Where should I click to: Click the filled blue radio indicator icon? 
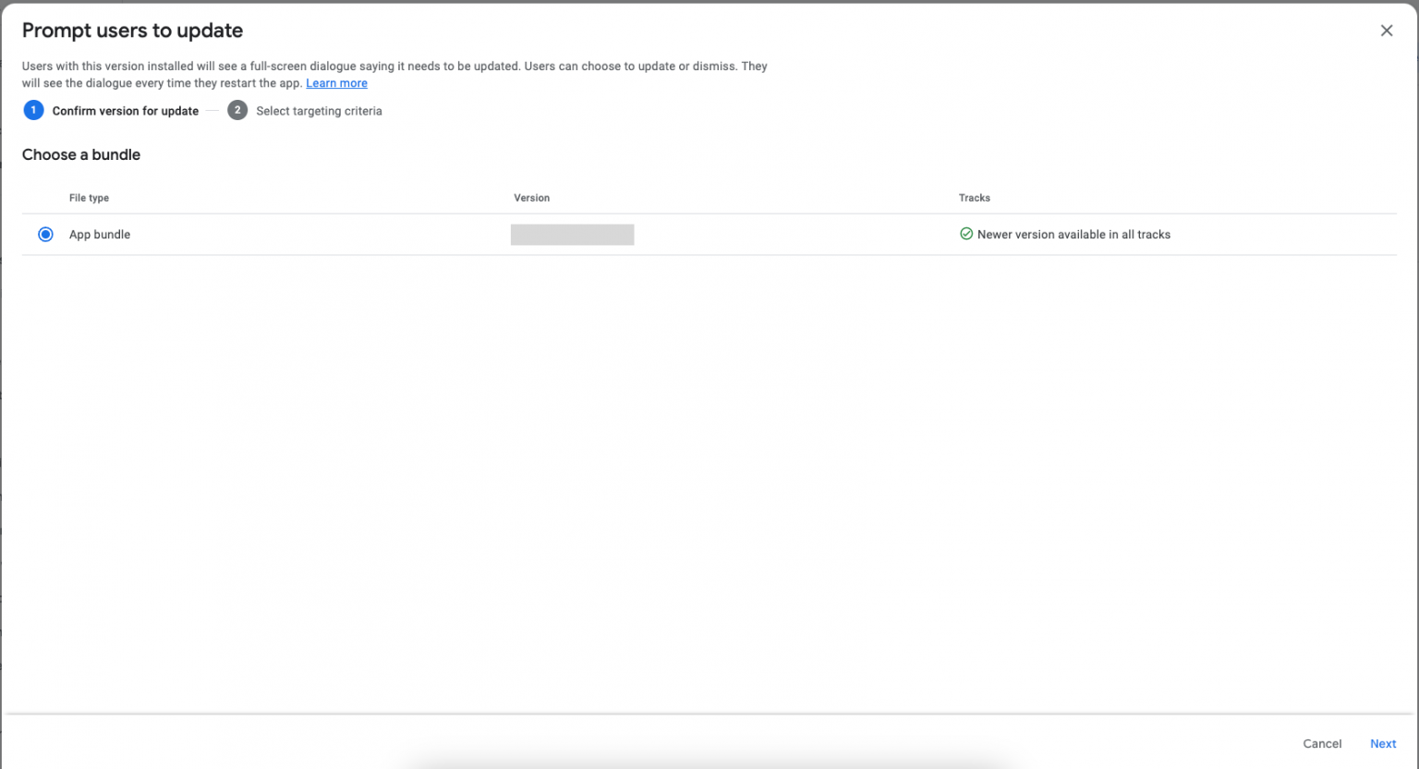(45, 234)
